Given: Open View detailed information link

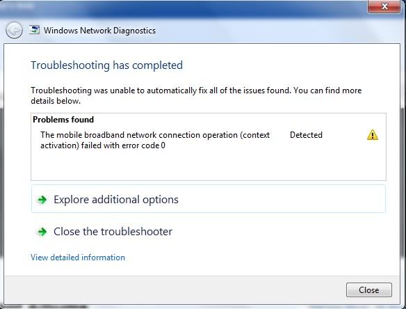Looking at the screenshot, I should 78,257.
